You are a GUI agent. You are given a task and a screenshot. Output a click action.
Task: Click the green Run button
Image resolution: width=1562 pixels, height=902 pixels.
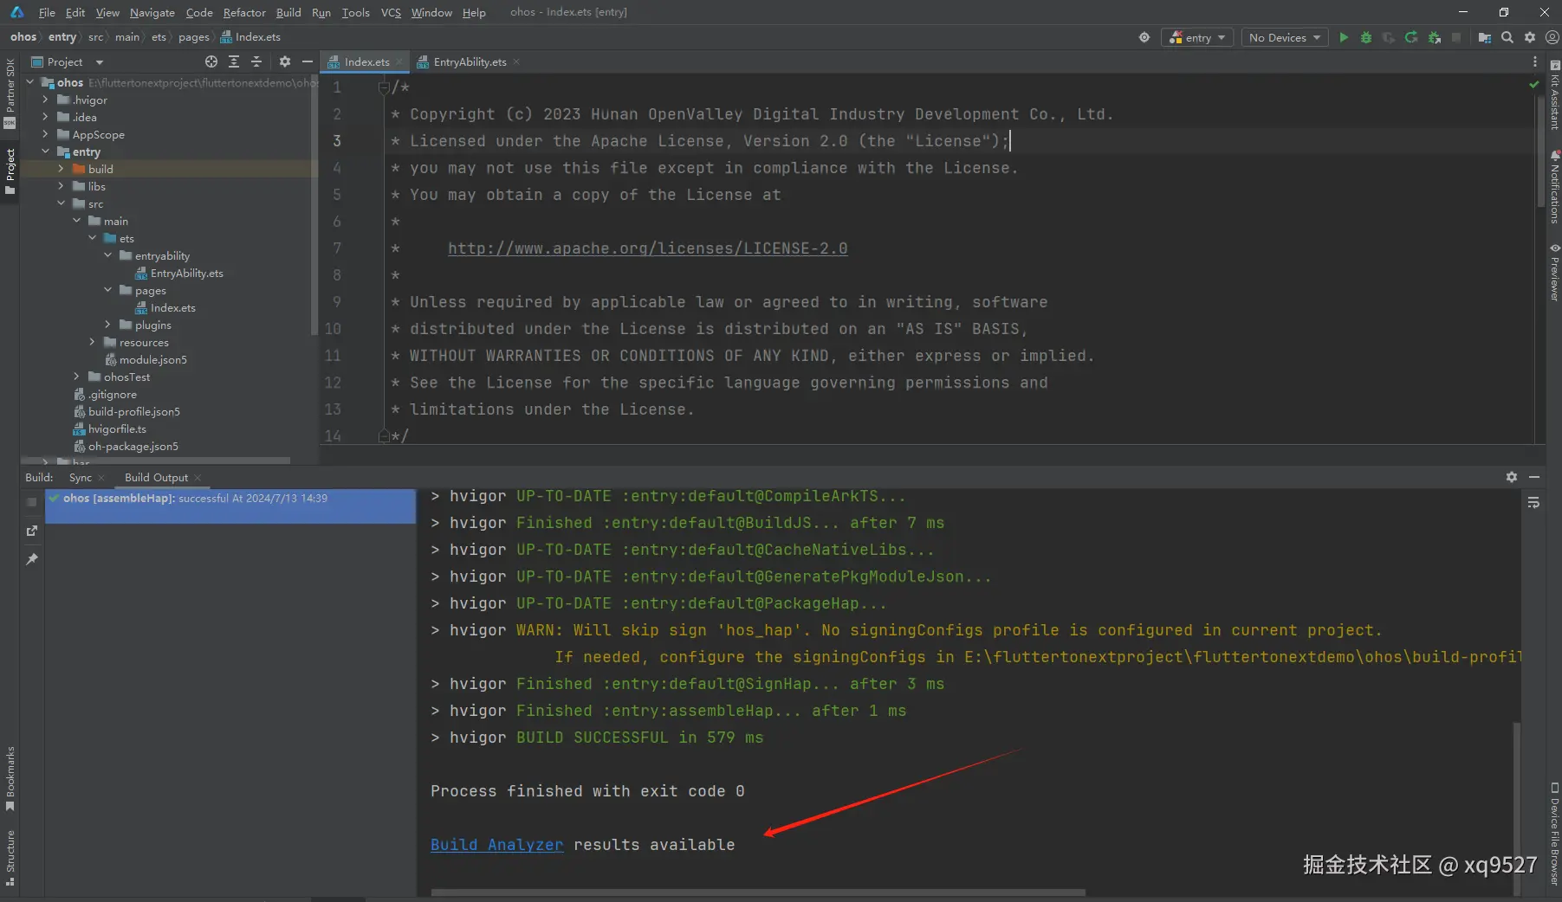pyautogui.click(x=1344, y=37)
